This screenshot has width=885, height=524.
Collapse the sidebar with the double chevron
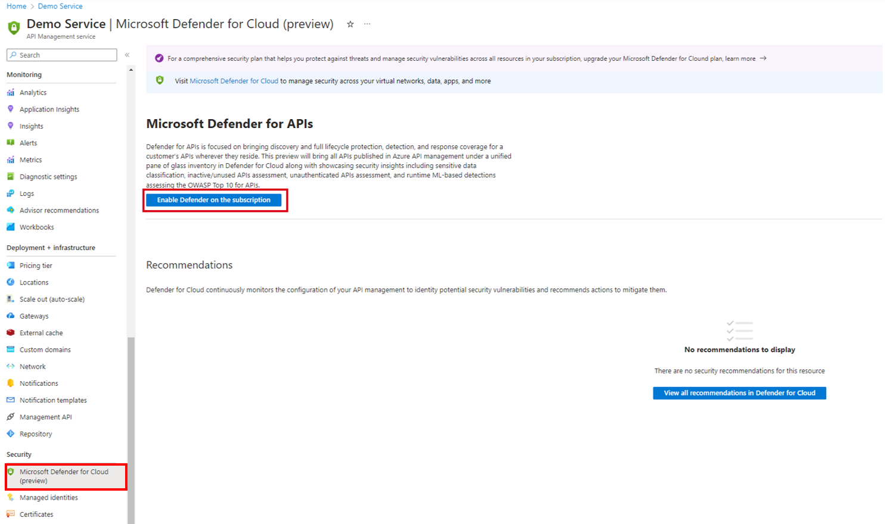click(127, 55)
